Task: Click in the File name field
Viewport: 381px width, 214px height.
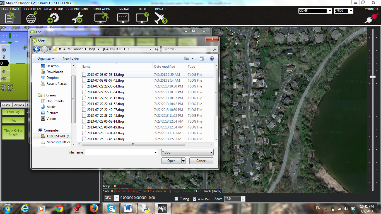Action: pos(119,152)
